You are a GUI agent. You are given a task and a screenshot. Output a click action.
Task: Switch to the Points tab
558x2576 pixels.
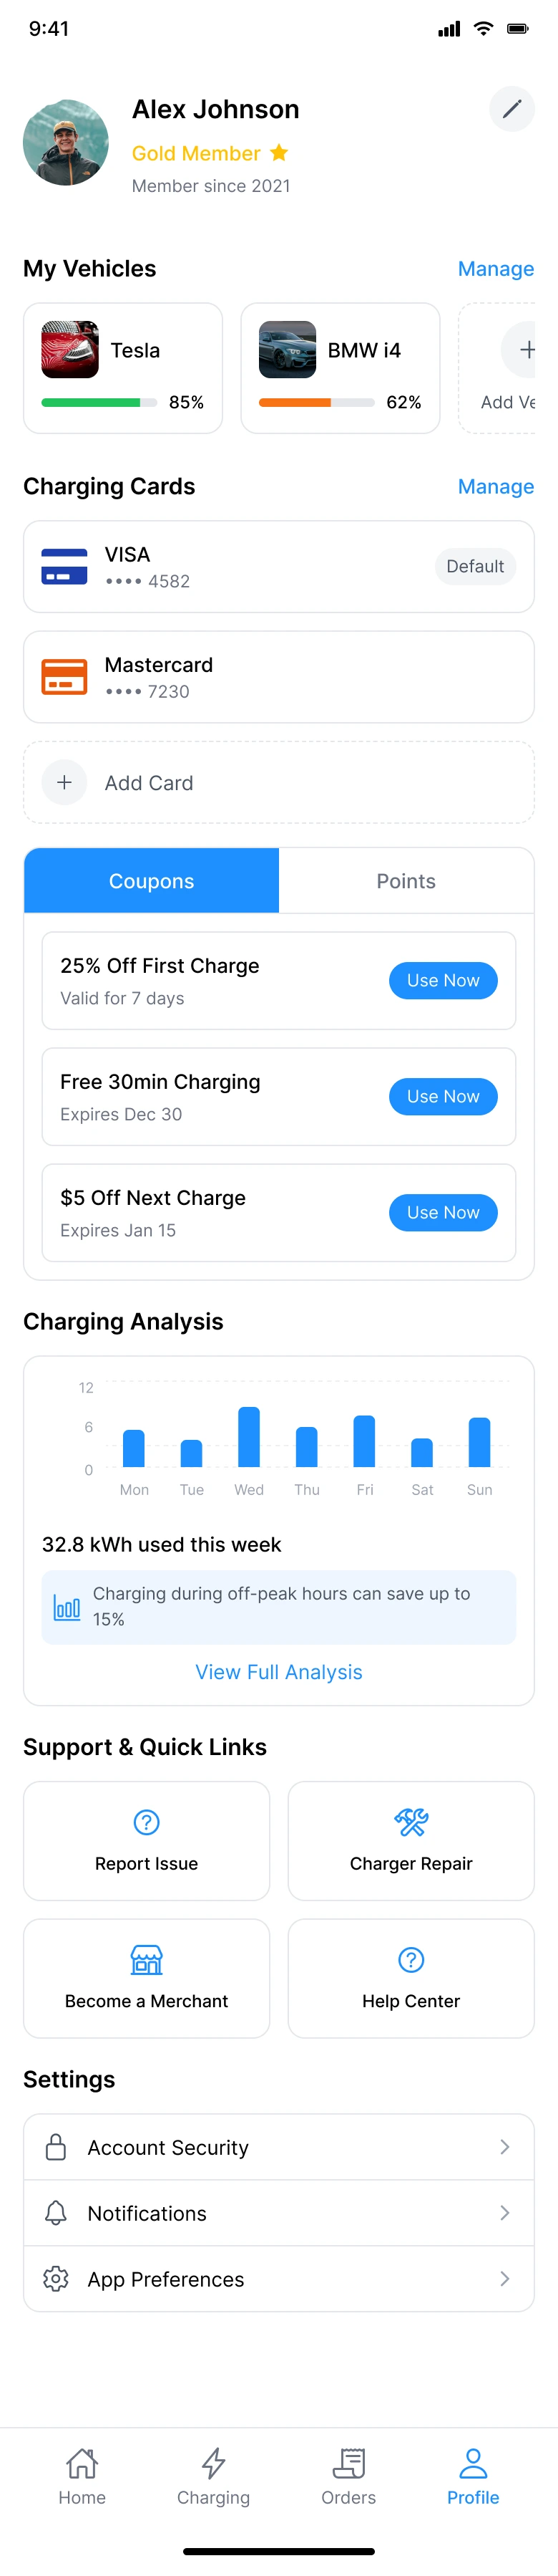tap(406, 881)
